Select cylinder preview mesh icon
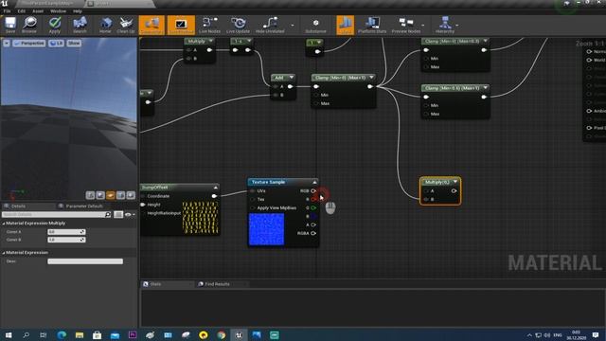Image resolution: width=606 pixels, height=341 pixels. (x=91, y=195)
